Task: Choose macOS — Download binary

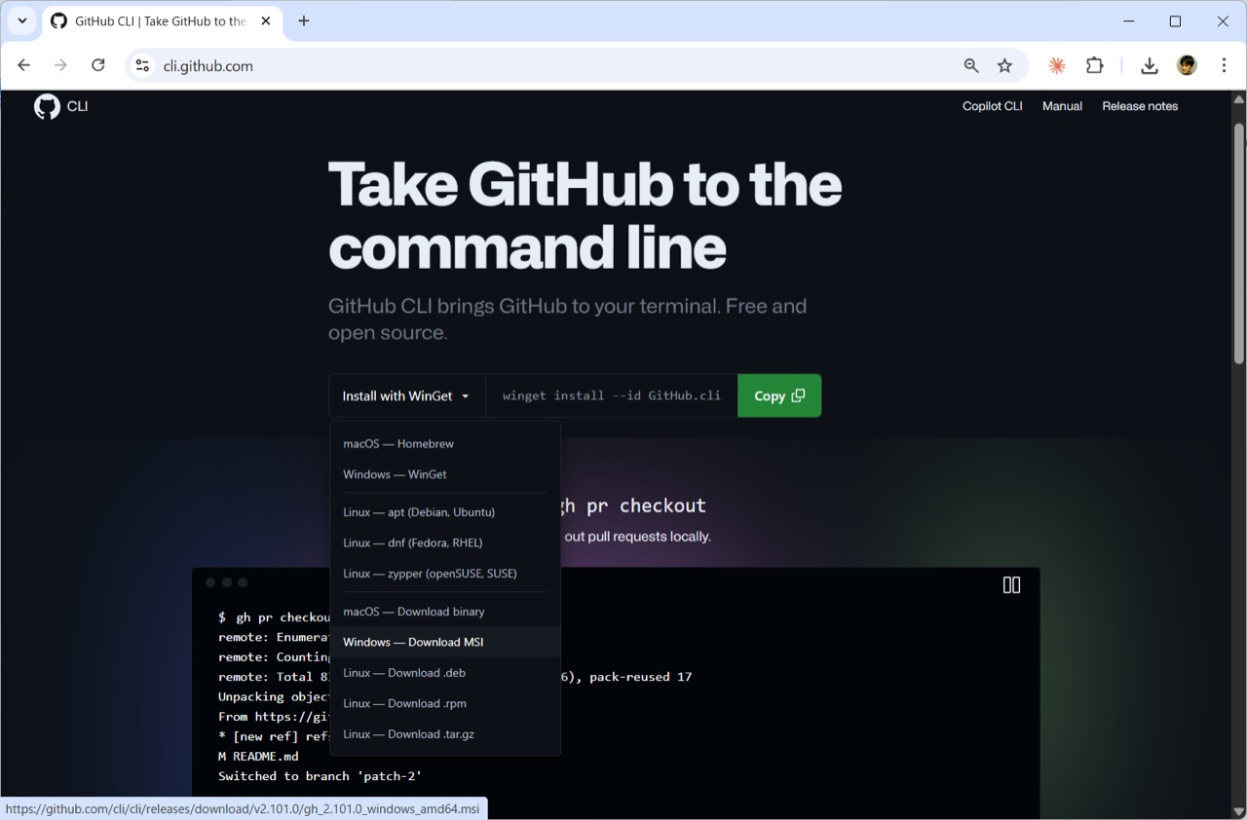Action: pos(445,612)
